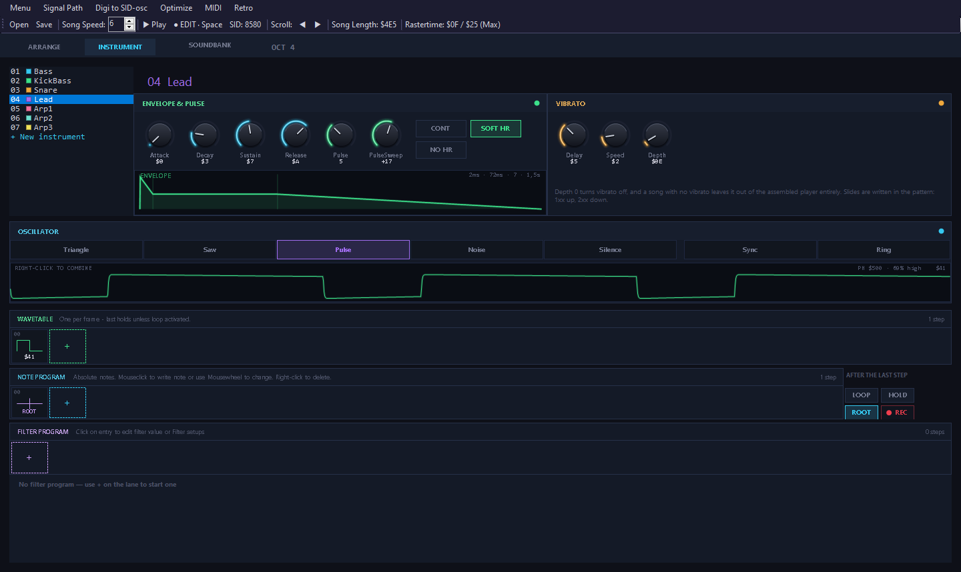Add a new wavetable step
The width and height of the screenshot is (961, 572).
click(67, 346)
